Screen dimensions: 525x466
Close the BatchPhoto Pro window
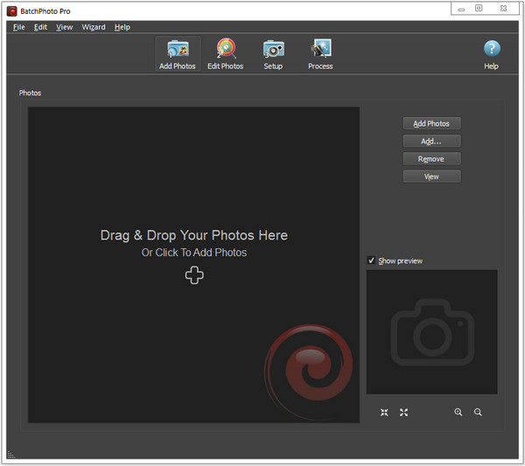[x=503, y=9]
